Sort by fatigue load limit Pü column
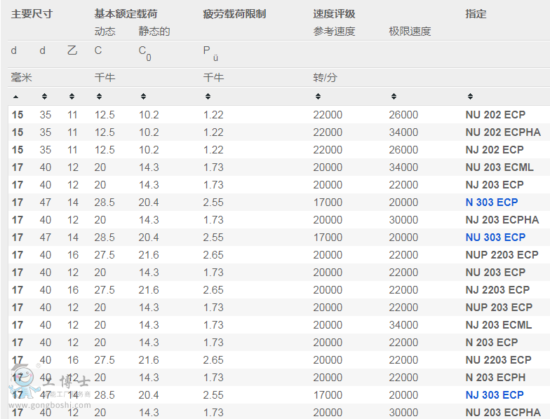 [x=208, y=97]
